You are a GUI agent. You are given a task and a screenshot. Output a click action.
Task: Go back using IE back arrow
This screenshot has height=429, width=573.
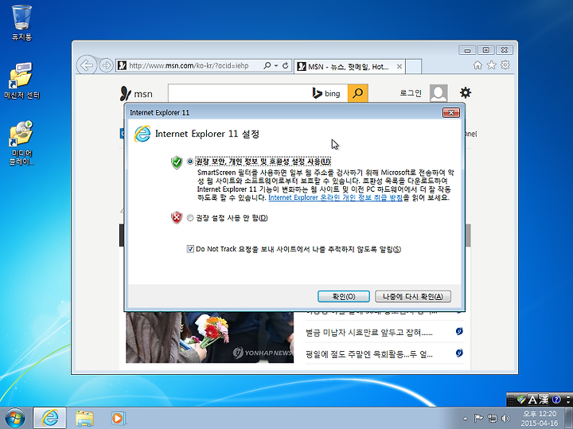point(86,66)
